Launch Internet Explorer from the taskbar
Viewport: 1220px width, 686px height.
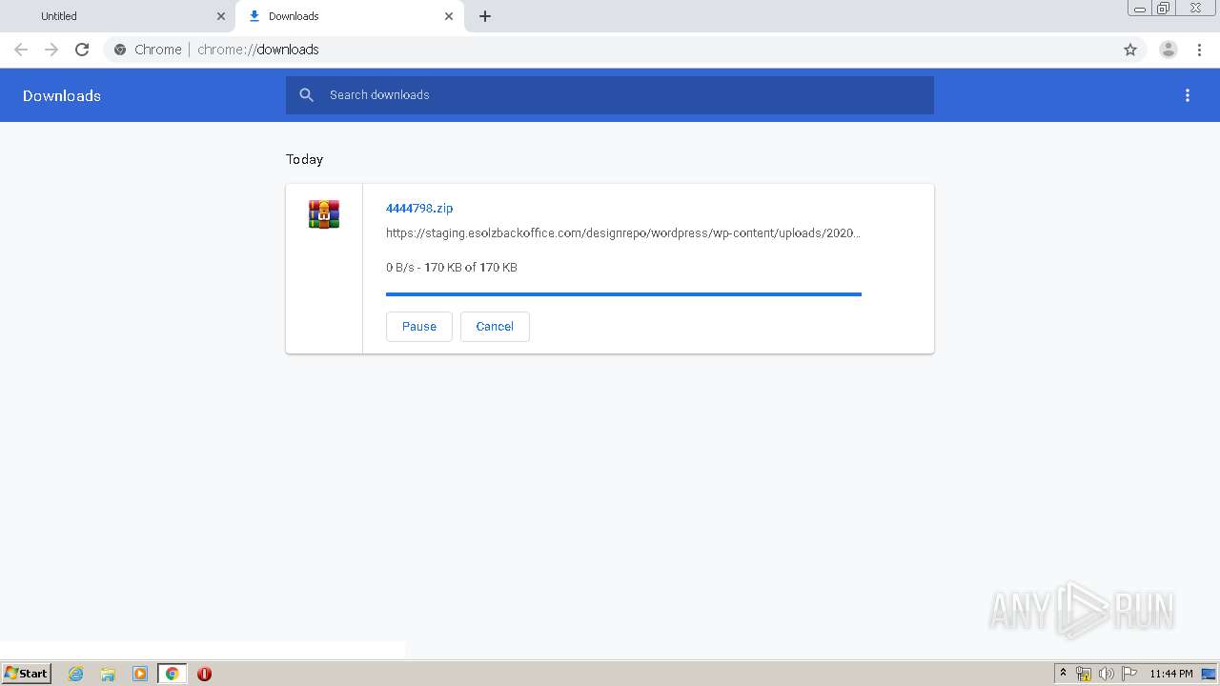click(76, 674)
